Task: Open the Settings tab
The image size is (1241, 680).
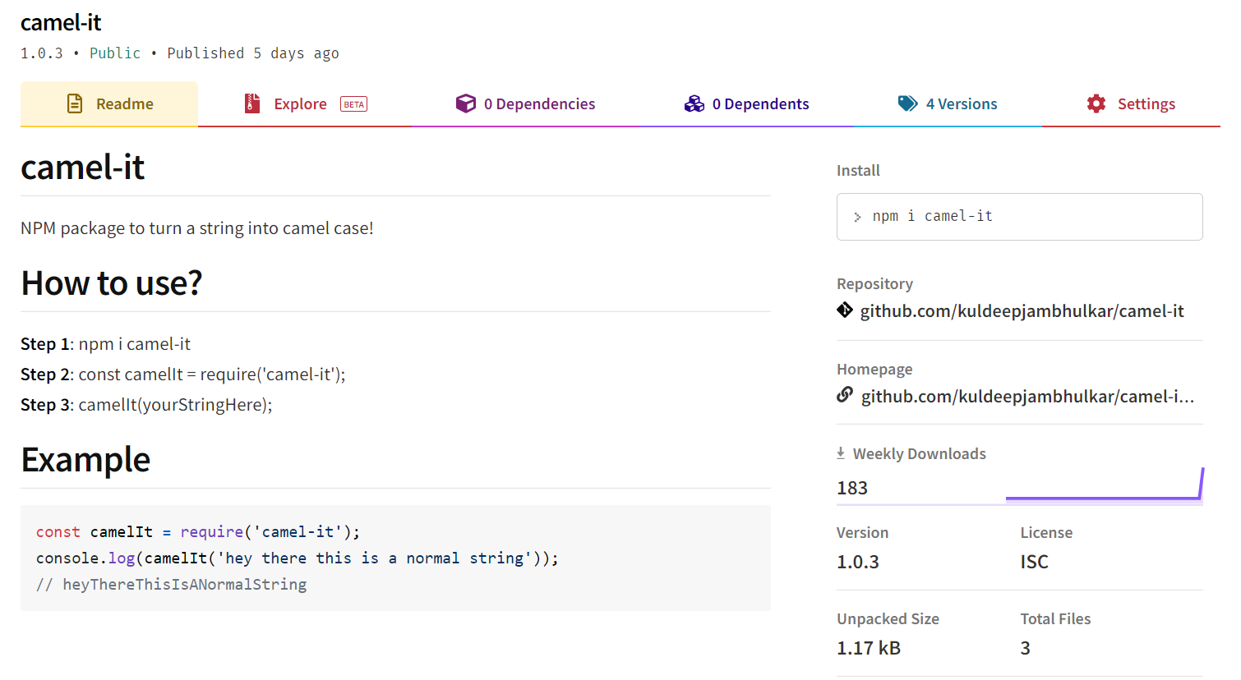Action: point(1131,104)
